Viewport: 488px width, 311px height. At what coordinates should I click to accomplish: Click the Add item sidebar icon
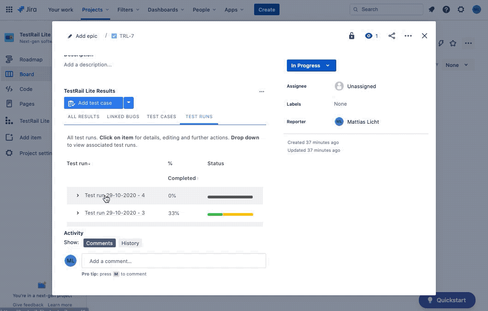click(9, 138)
